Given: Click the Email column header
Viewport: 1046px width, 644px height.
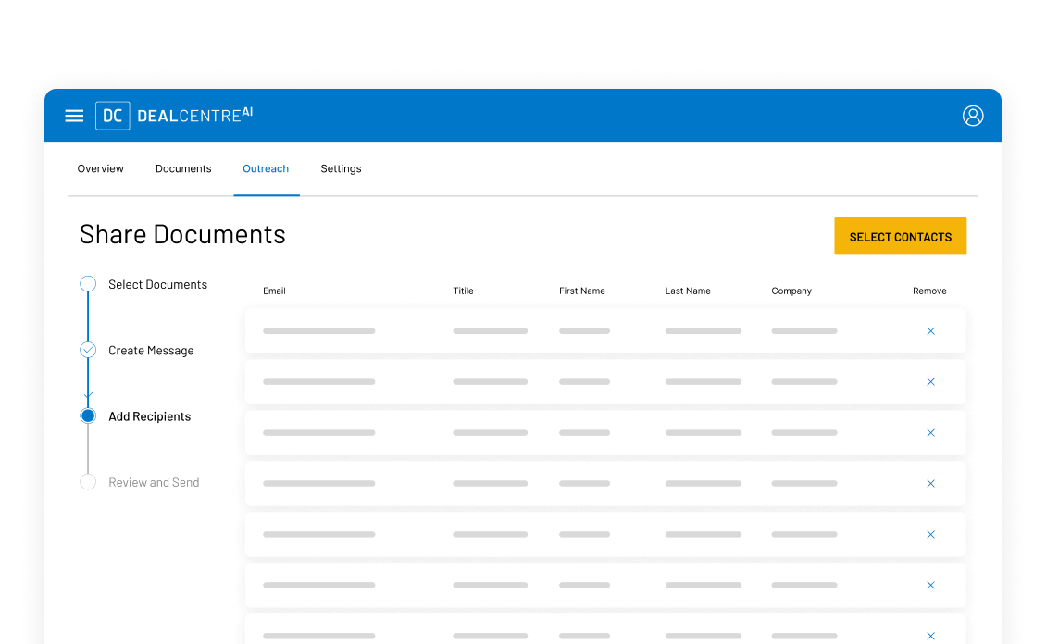Looking at the screenshot, I should coord(274,291).
